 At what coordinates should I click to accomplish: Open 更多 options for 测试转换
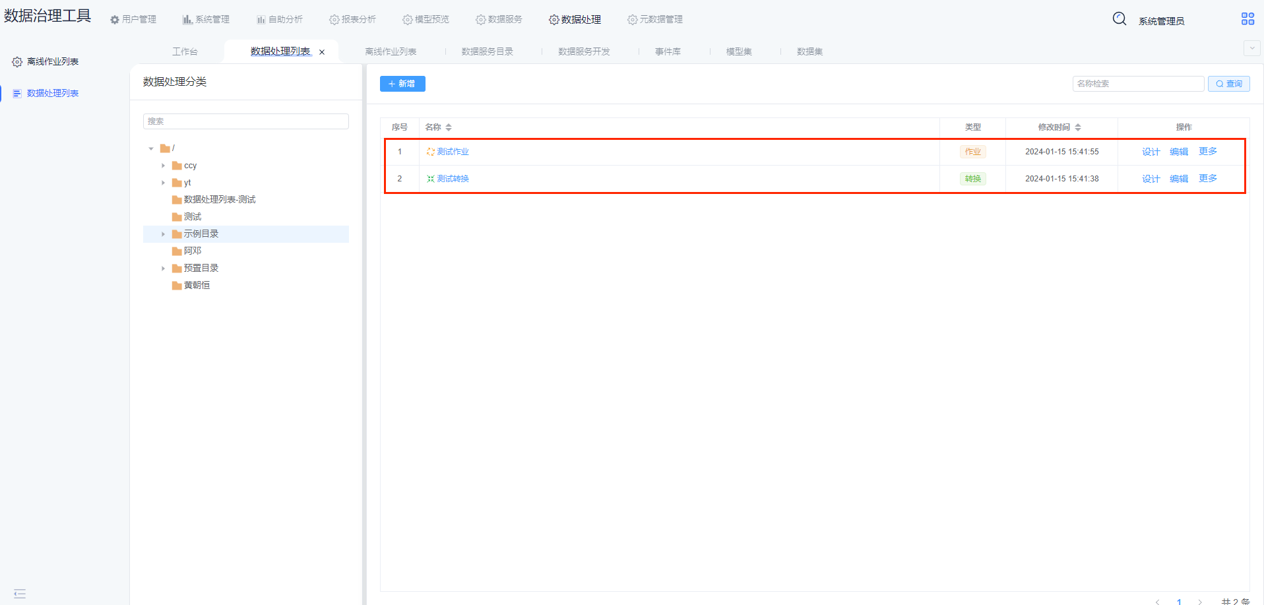pyautogui.click(x=1207, y=179)
